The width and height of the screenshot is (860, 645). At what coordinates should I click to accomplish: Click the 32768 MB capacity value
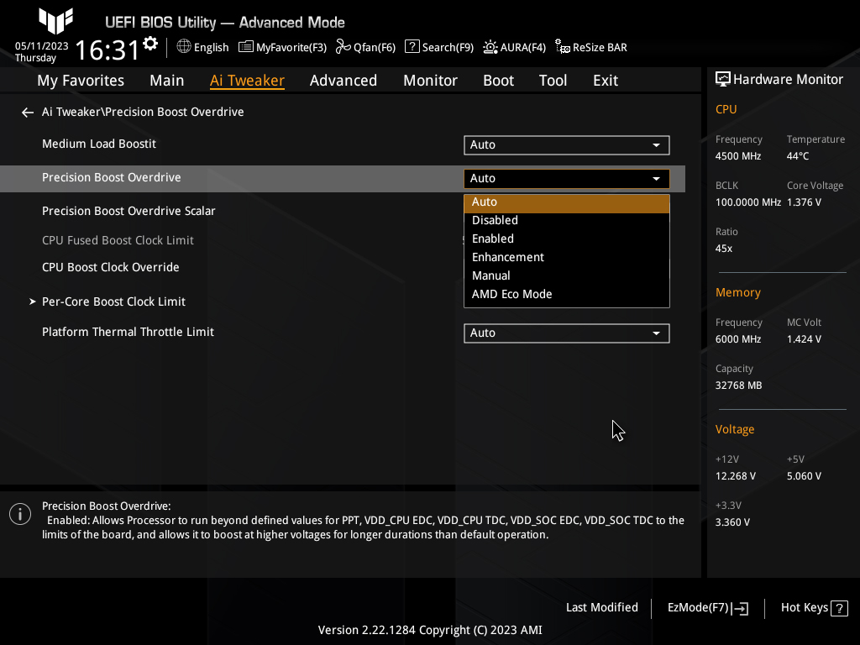coord(738,385)
